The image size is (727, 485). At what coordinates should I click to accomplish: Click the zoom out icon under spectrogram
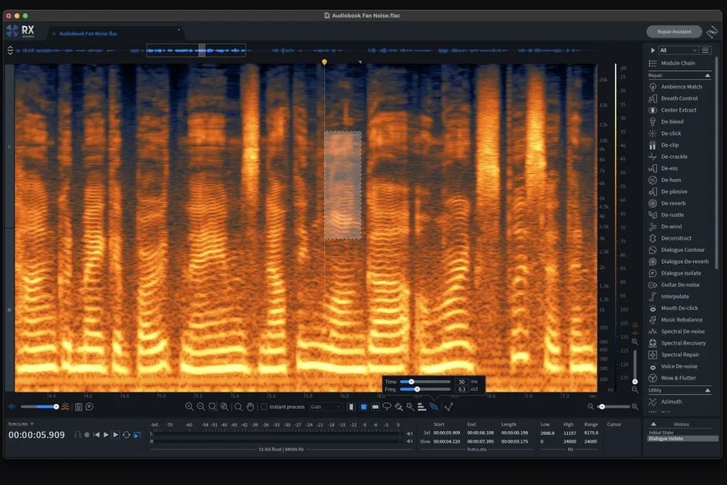[201, 406]
